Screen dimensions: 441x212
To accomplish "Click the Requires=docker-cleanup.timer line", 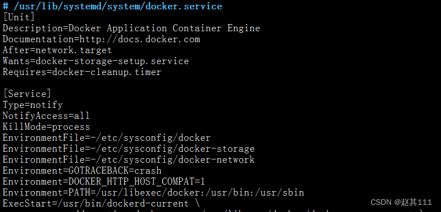I will click(82, 72).
